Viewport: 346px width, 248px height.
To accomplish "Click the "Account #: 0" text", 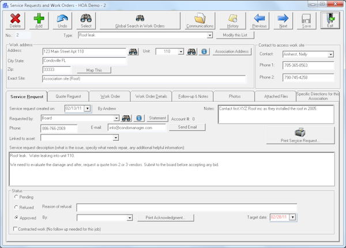I will coord(183,119).
